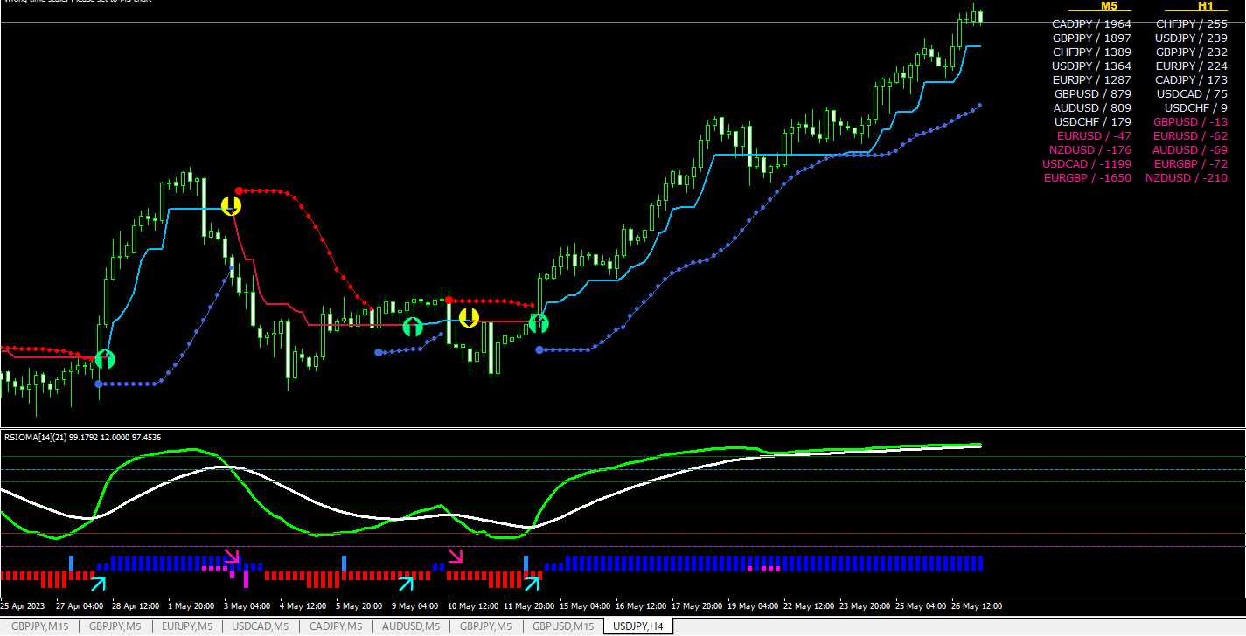Select the 'GBPUSD / -13' entry
1246x636 pixels.
(x=1191, y=122)
